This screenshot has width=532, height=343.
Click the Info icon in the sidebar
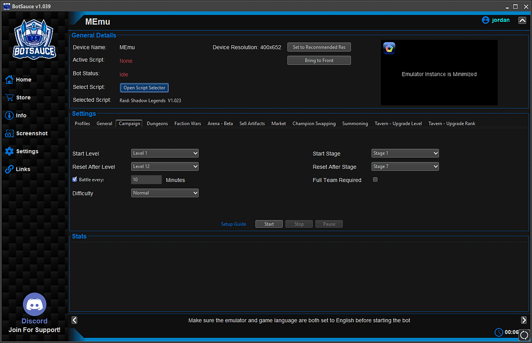9,115
